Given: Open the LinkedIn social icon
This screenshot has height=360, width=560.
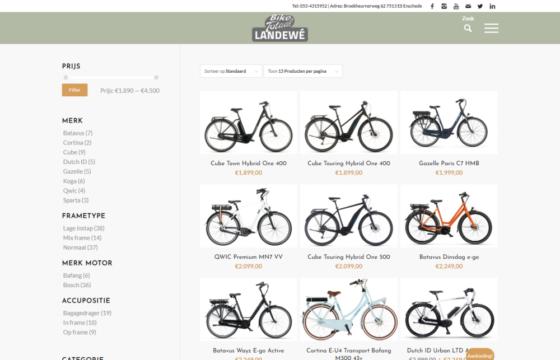Looking at the screenshot, I should coord(492,6).
